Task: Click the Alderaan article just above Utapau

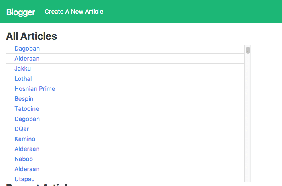Action: [27, 169]
